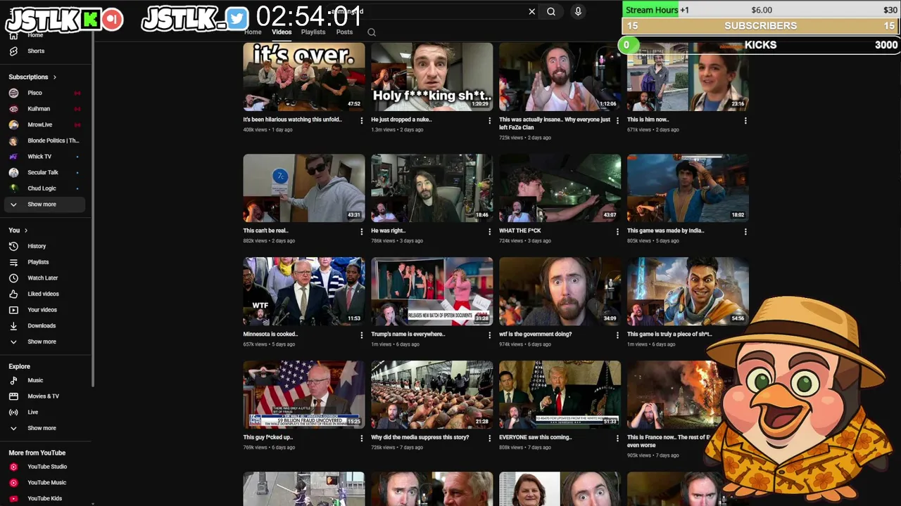Open Shorts in the sidebar

[x=36, y=51]
